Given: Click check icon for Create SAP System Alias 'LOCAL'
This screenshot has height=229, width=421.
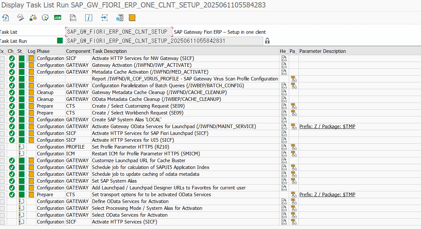Looking at the screenshot, I should point(12,120).
